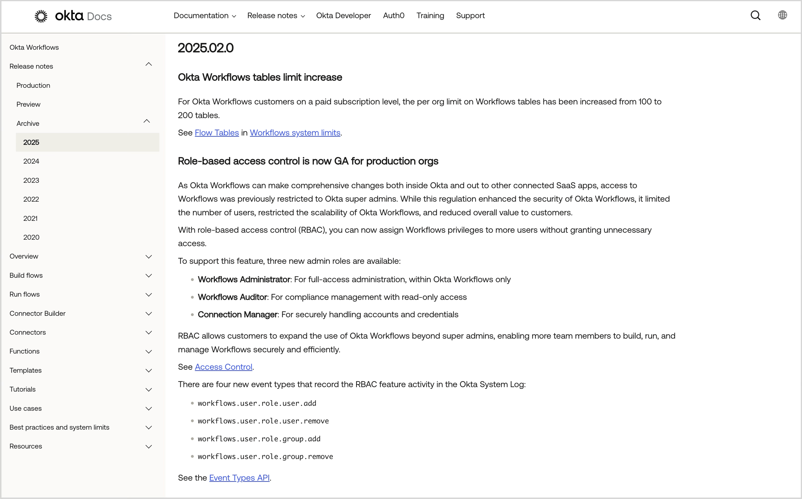Image resolution: width=802 pixels, height=499 pixels.
Task: Follow the Access Control link
Action: coord(223,367)
